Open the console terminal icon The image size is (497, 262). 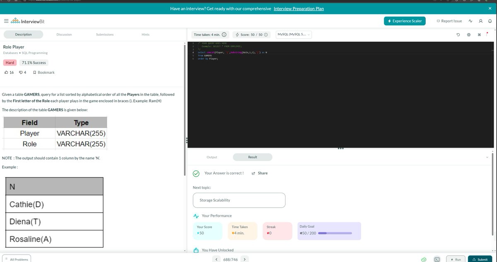pos(437,260)
